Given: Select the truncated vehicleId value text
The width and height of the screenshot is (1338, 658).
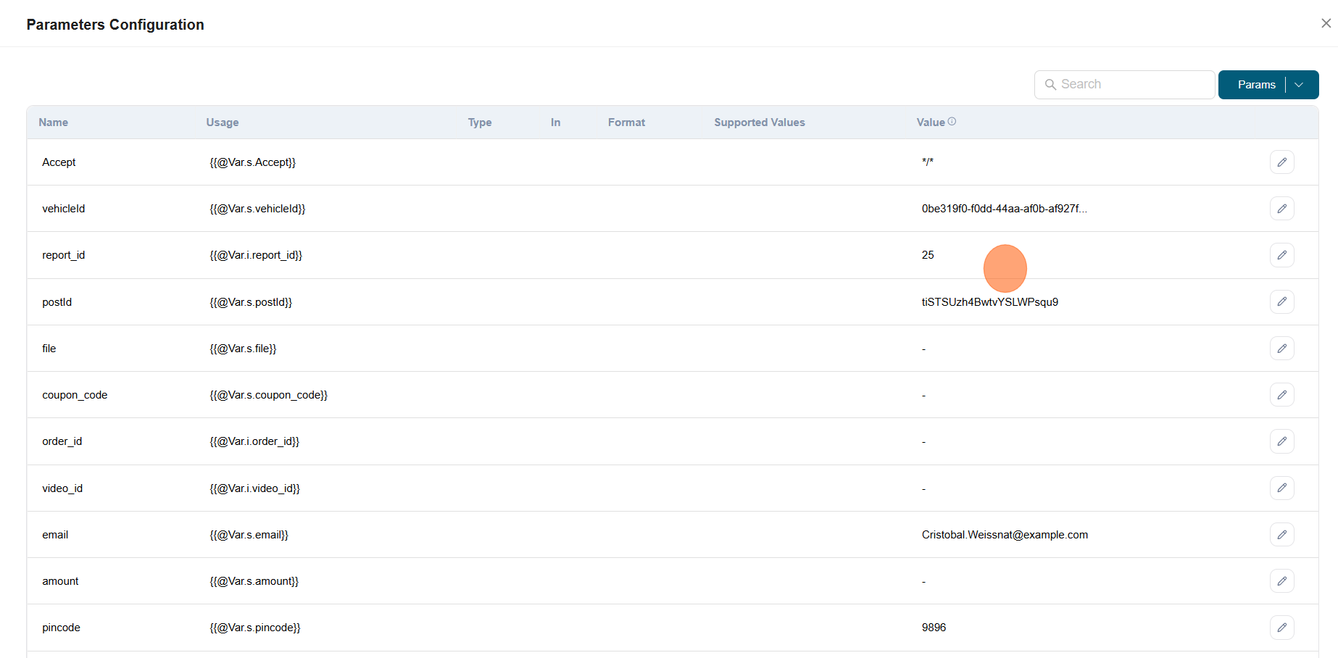Looking at the screenshot, I should pyautogui.click(x=1004, y=209).
